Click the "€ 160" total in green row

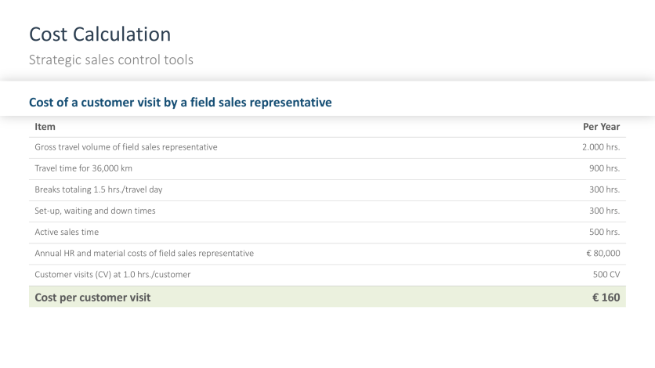click(x=606, y=297)
